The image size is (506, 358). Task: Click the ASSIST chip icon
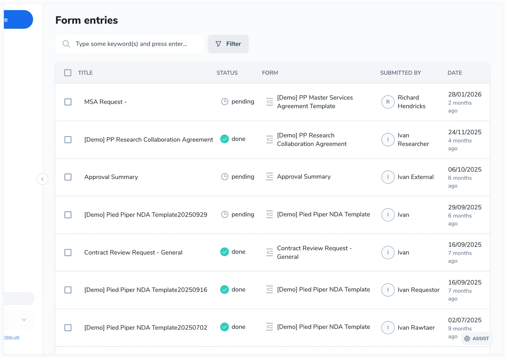pos(467,339)
